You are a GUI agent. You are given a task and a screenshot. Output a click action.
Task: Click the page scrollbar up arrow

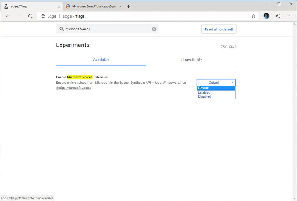pyautogui.click(x=294, y=24)
